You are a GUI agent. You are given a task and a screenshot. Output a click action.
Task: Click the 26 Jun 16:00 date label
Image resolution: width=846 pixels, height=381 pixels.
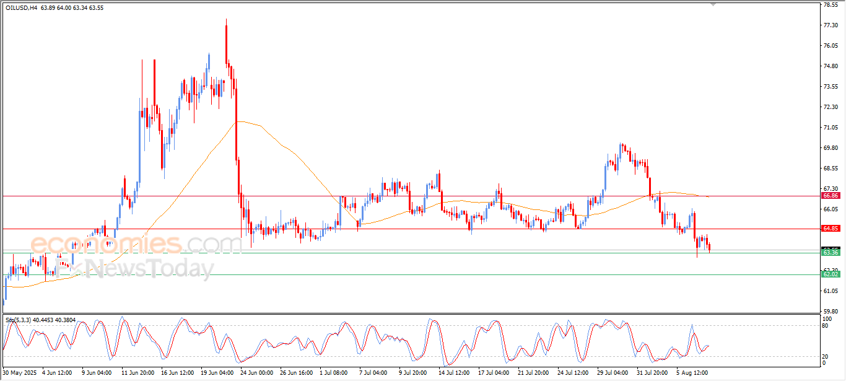pos(298,373)
